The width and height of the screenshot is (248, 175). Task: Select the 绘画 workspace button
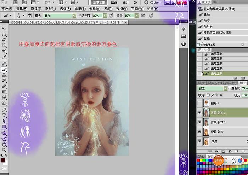tap(114, 2)
